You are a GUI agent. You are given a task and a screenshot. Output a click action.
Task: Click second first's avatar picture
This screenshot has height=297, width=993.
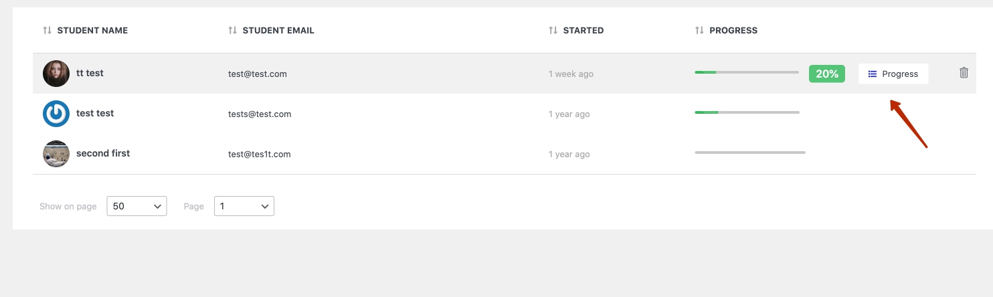(x=56, y=154)
